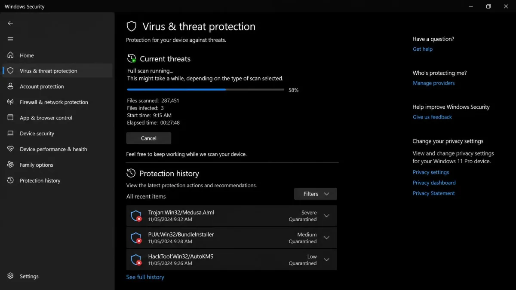The width and height of the screenshot is (516, 290).
Task: Click the Device security laptop icon
Action: point(10,133)
